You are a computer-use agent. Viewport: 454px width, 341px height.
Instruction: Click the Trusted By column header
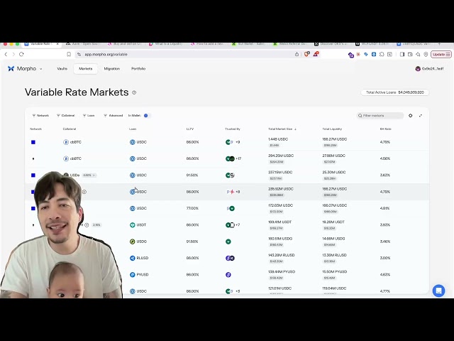[233, 129]
